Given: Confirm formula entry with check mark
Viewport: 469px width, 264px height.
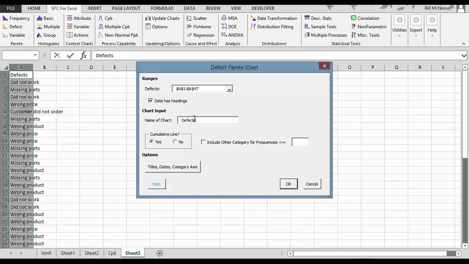Looking at the screenshot, I should click(70, 55).
